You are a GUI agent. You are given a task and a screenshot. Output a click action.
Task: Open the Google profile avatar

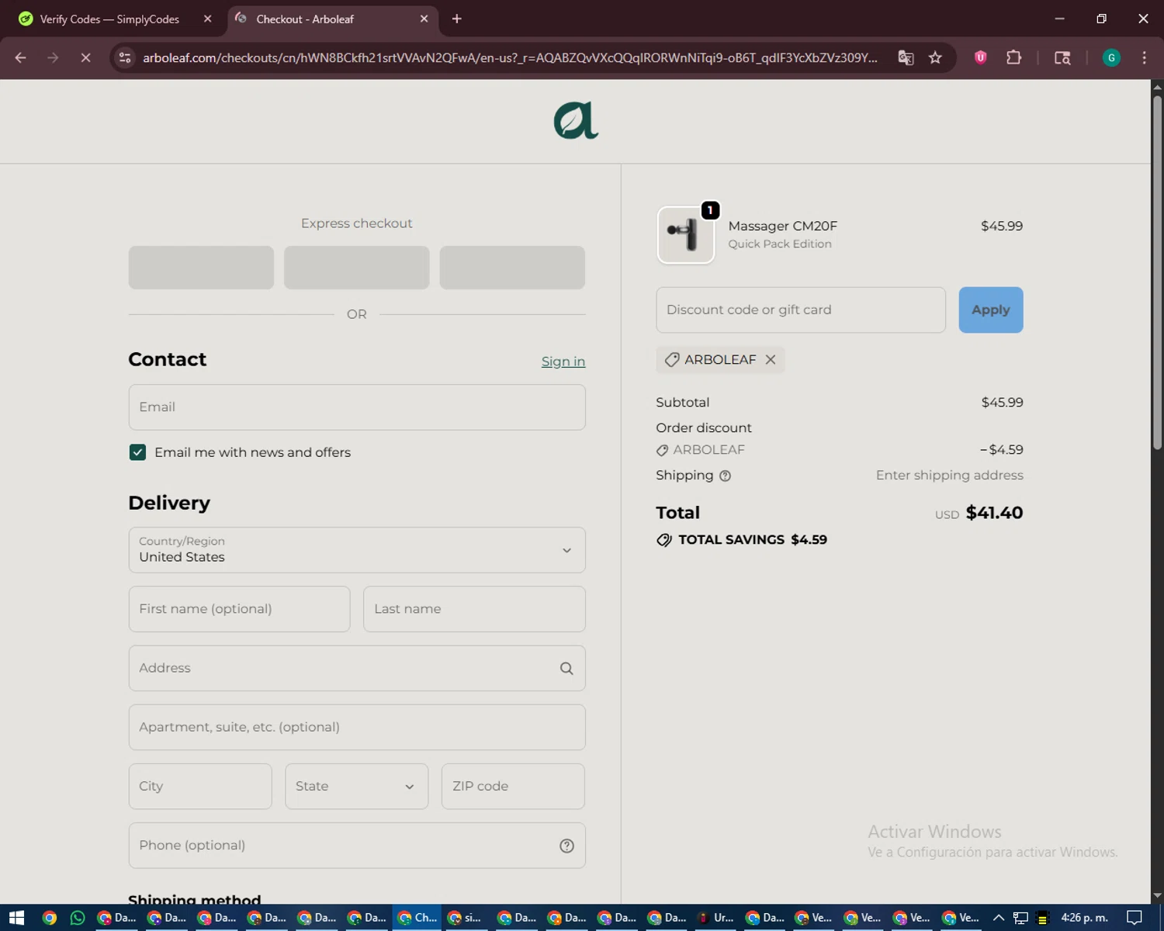coord(1111,57)
